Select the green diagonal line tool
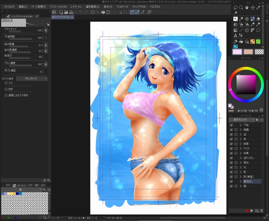Viewport: 269px width, 221px height. (x=258, y=41)
